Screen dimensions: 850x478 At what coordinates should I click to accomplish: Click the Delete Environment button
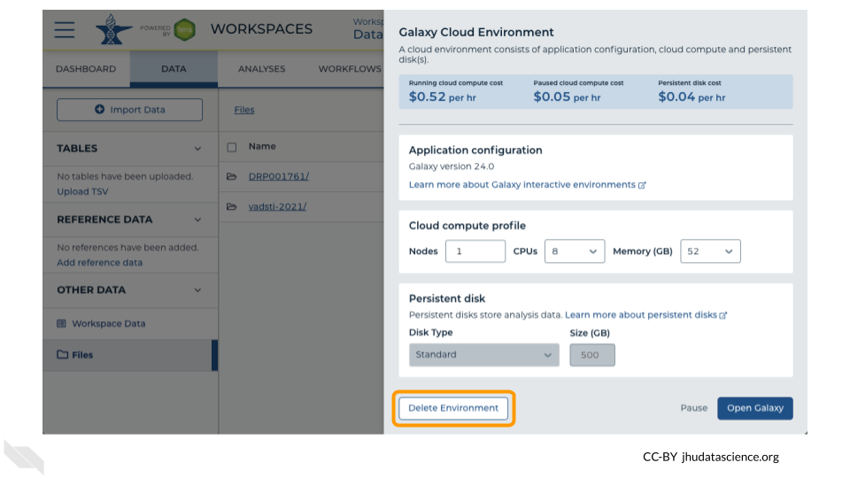(x=453, y=408)
